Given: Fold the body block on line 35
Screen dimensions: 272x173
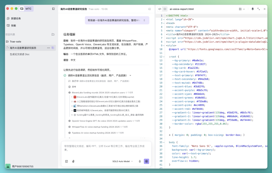Looking at the screenshot, I should 164,142.
